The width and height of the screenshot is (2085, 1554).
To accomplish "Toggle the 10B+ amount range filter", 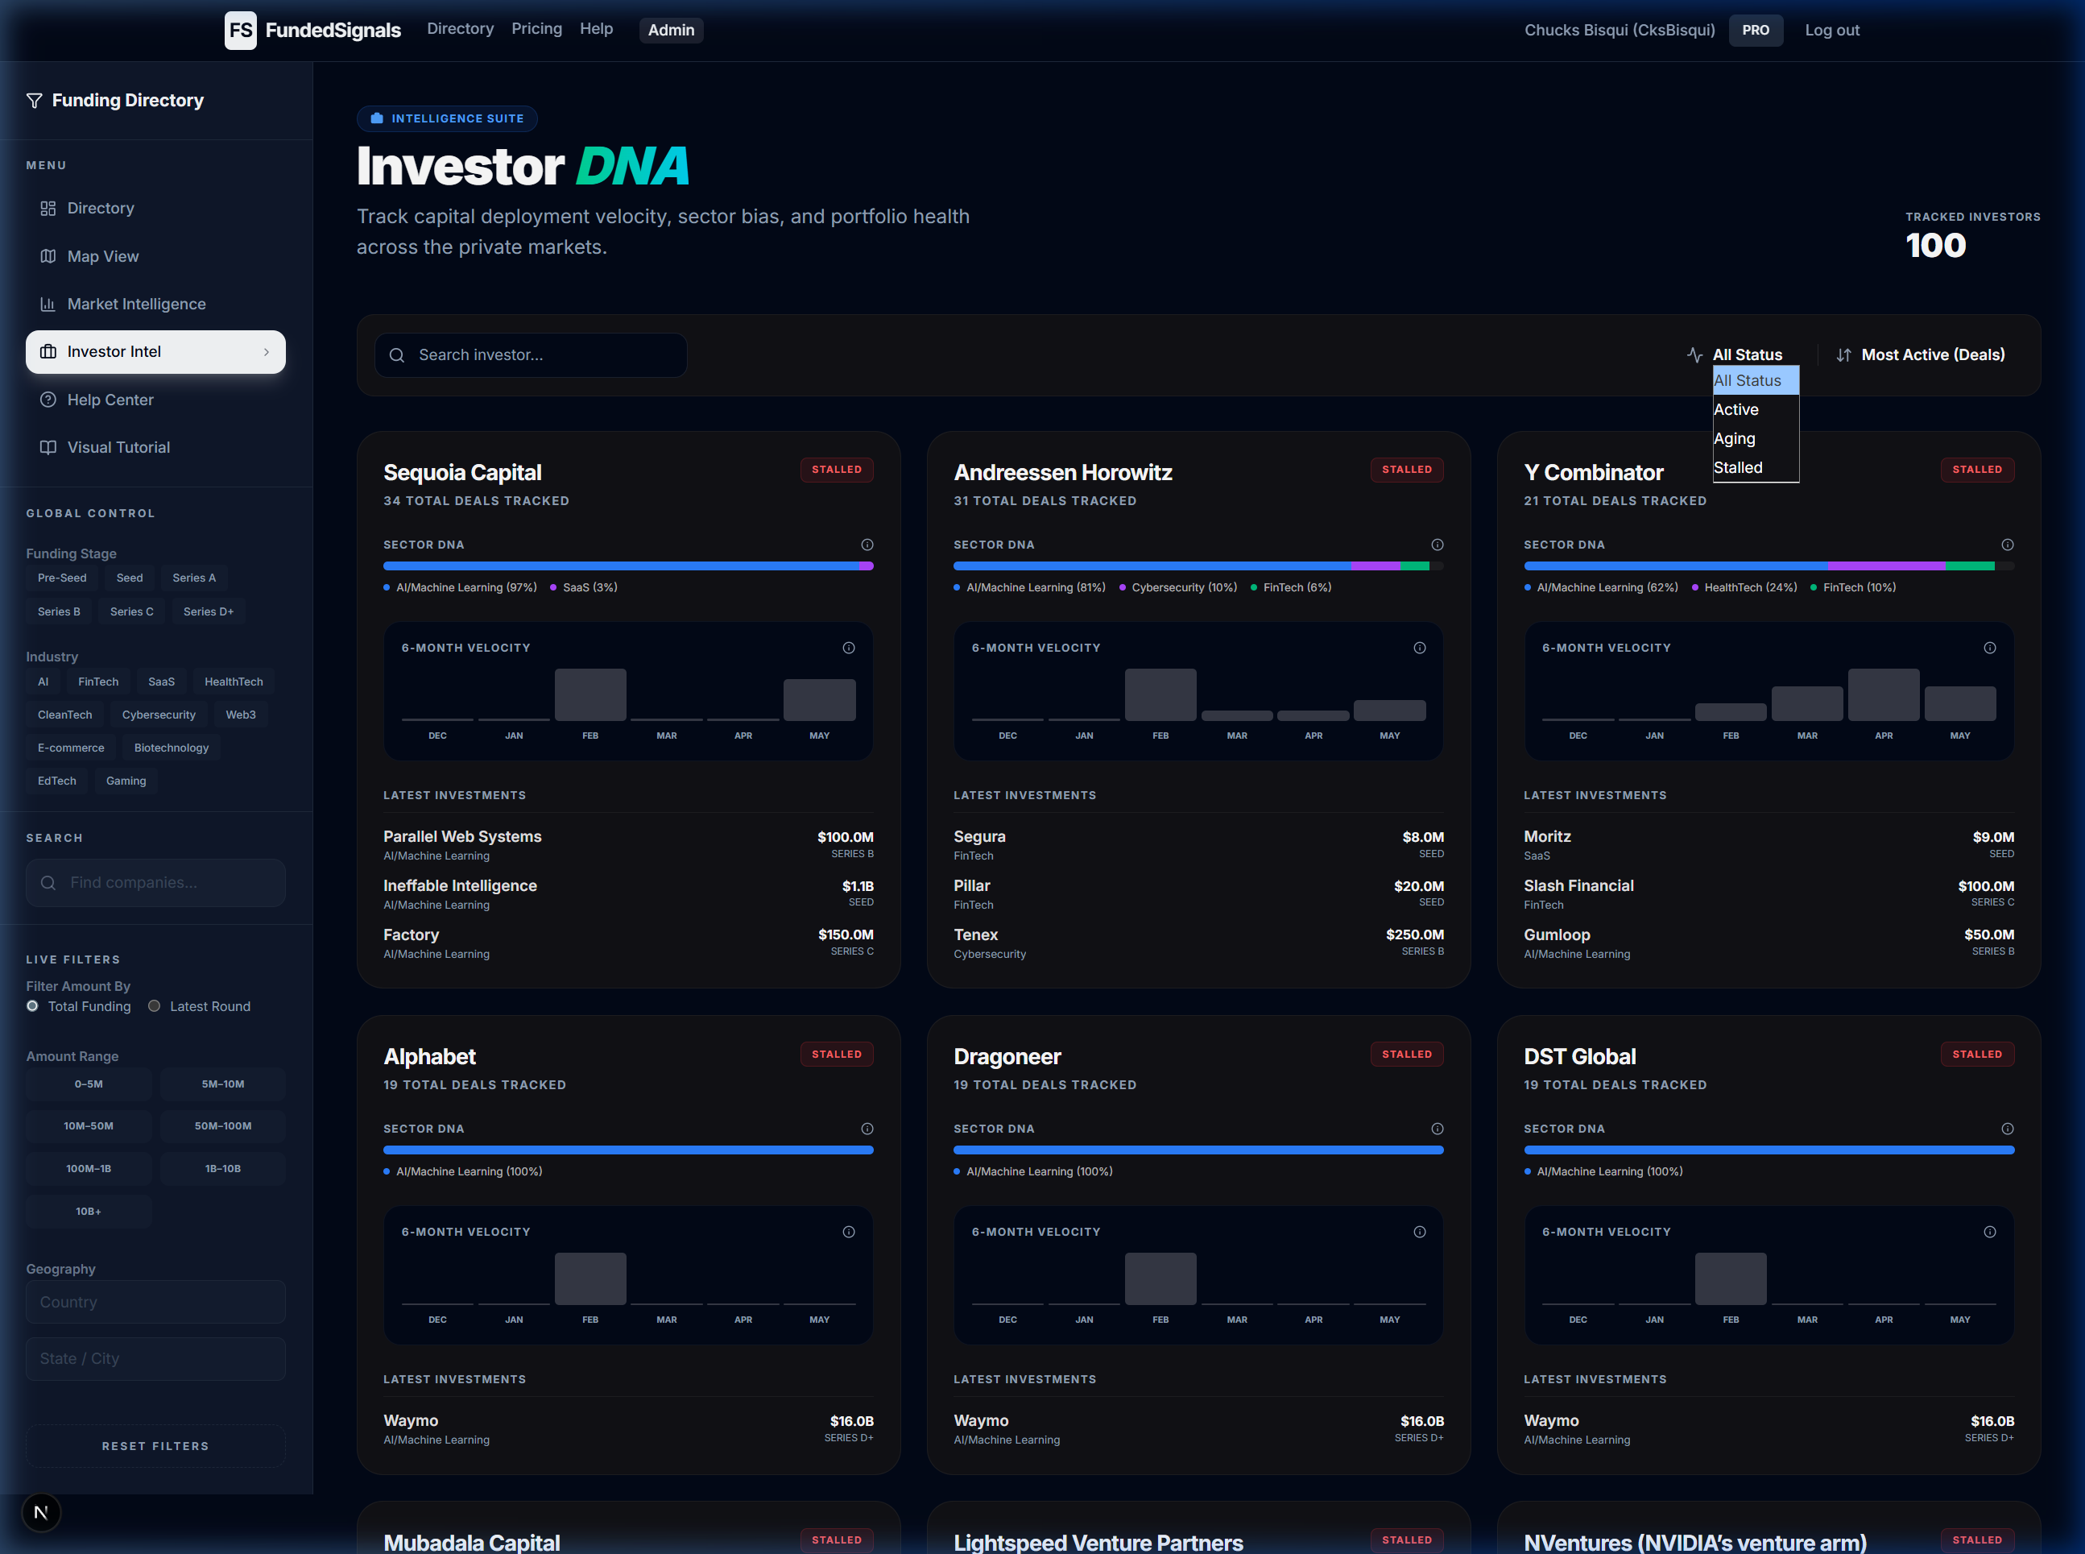I will tap(89, 1212).
